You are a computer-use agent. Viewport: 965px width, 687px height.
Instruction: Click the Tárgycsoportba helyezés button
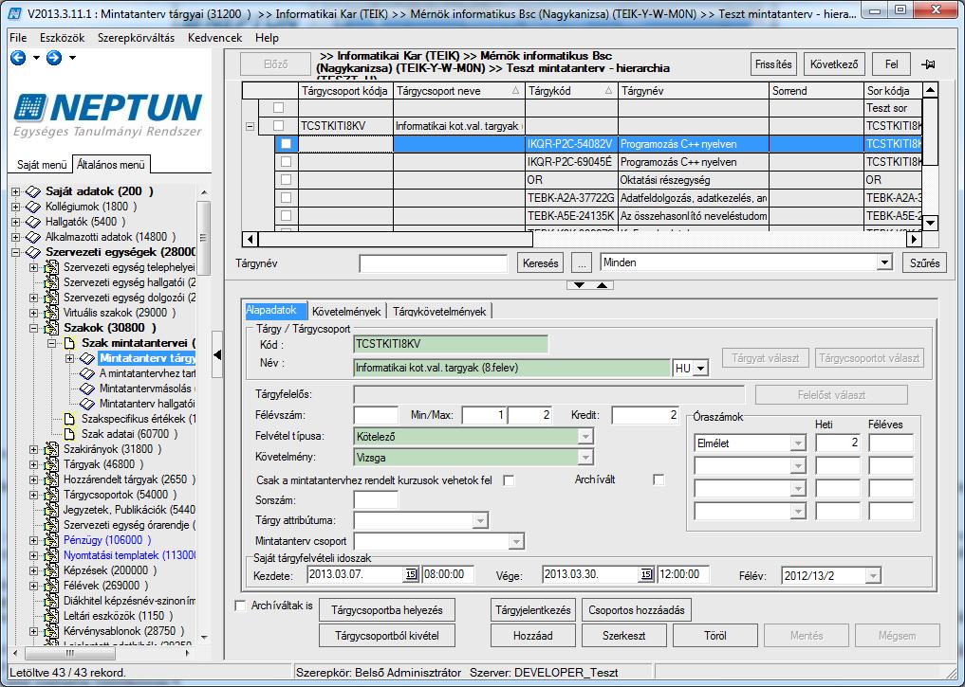(387, 610)
